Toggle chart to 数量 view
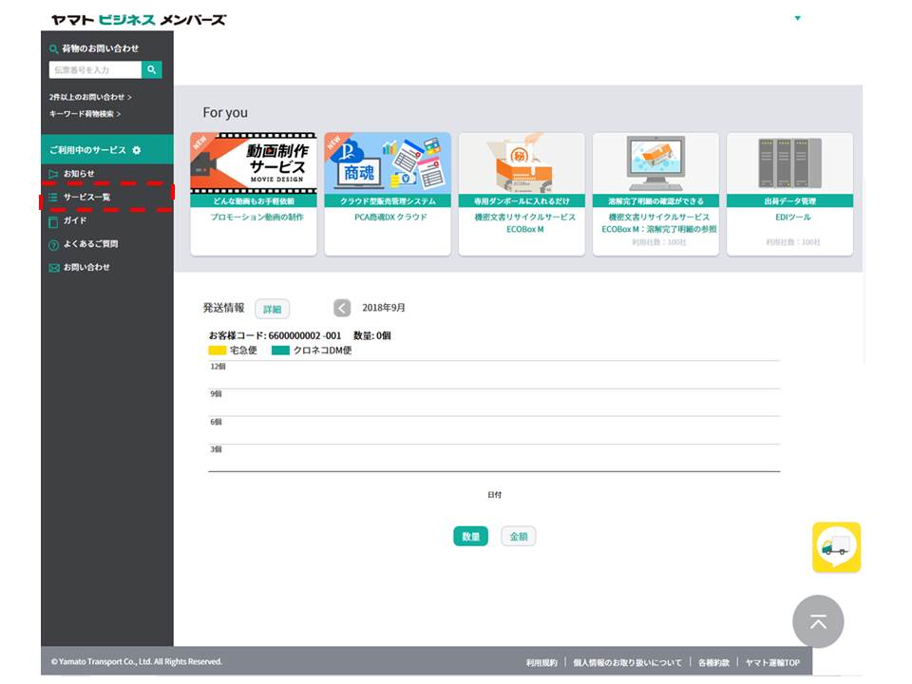The image size is (912, 684). [x=470, y=537]
